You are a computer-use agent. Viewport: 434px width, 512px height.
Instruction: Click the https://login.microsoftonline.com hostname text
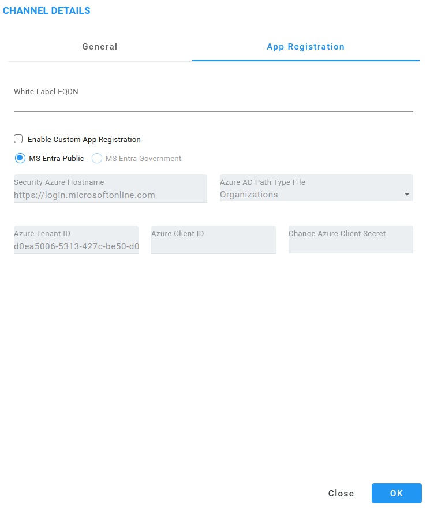click(84, 195)
